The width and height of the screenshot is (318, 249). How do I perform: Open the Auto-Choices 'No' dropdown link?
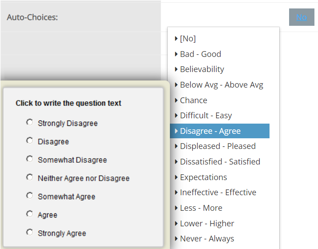[301, 17]
